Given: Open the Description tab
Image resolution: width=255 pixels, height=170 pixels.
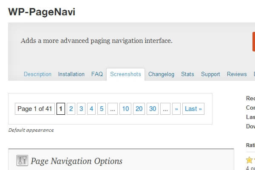Looking at the screenshot, I should (37, 74).
